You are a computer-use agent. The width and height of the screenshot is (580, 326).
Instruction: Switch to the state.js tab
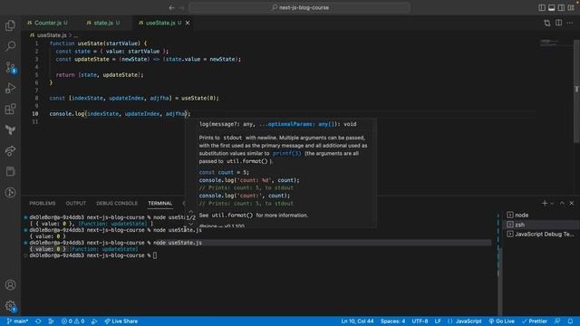coord(103,23)
